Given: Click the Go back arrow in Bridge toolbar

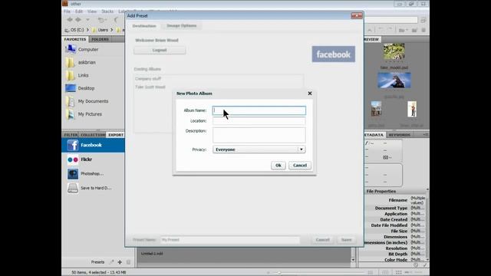Looking at the screenshot, I should point(70,20).
